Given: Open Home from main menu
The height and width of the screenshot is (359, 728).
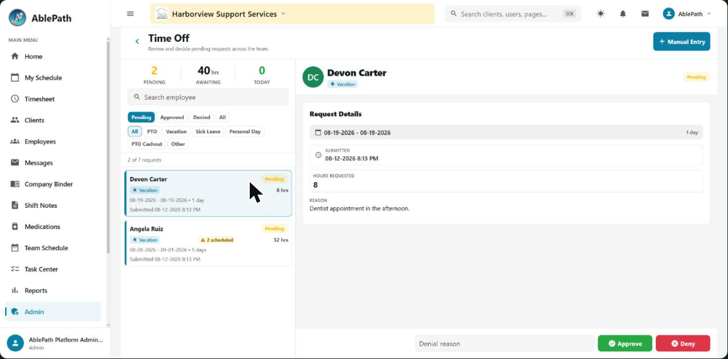Looking at the screenshot, I should click(53, 56).
